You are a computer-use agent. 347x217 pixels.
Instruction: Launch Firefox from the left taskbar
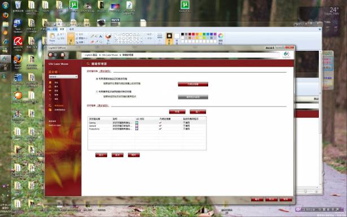coord(5,15)
